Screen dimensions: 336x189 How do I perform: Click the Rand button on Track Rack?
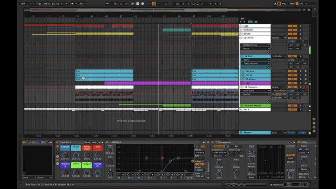[87, 142]
